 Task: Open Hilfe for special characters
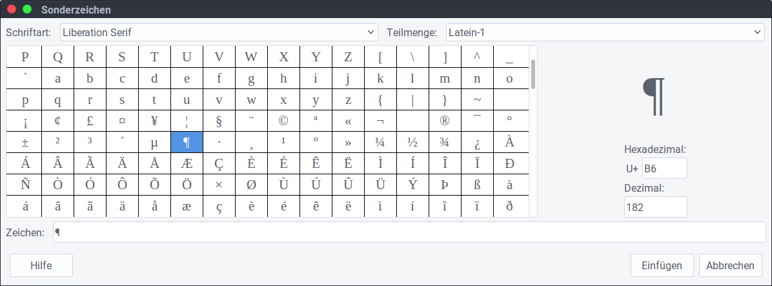pos(41,265)
